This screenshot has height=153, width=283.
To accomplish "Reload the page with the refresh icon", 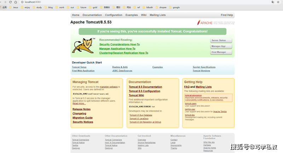I will click(x=10, y=2).
